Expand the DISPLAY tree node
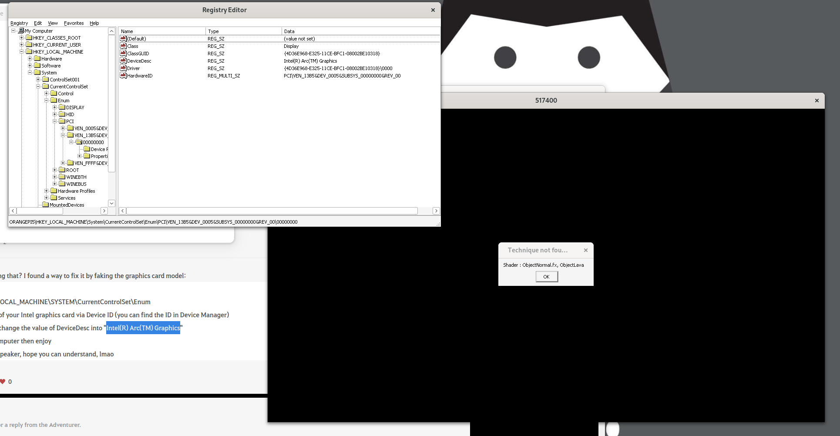Screen dimensions: 840x436 55,107
